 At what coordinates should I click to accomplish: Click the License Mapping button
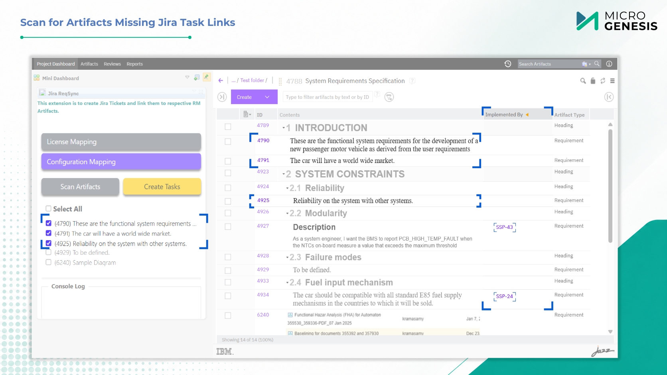[121, 142]
